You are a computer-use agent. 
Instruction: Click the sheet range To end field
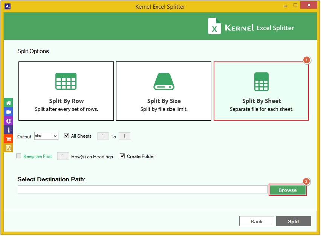[x=124, y=136]
